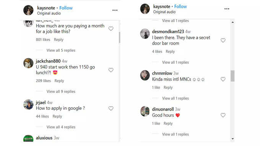Like chrmmlow's 'Kinda miss intl MNCs' comment
The image size is (260, 146).
(223, 79)
